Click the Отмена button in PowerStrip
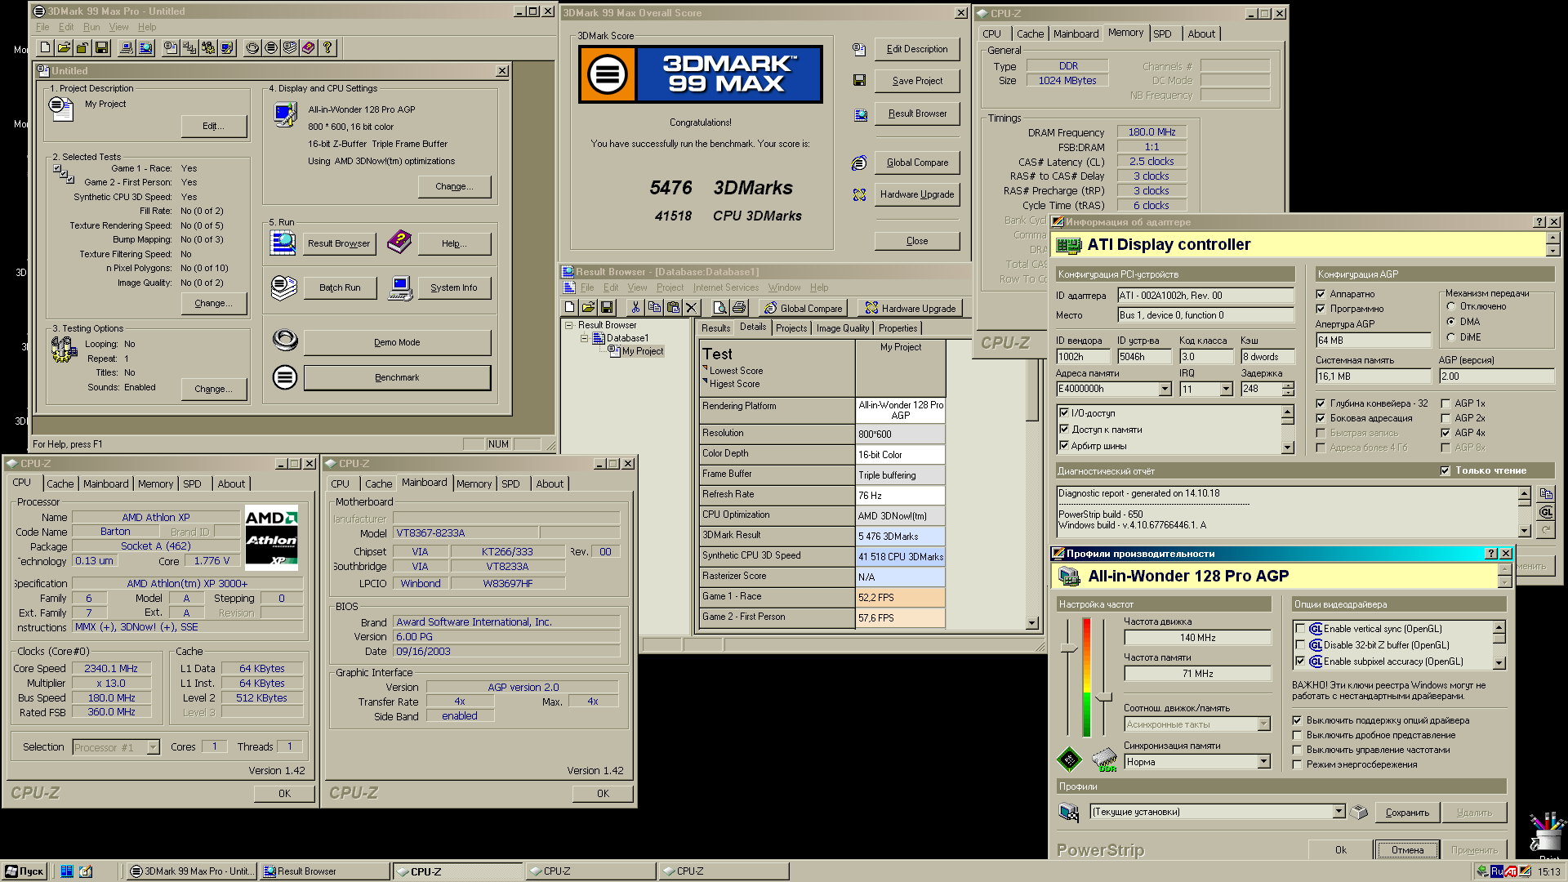Viewport: 1568px width, 882px height. (1407, 850)
